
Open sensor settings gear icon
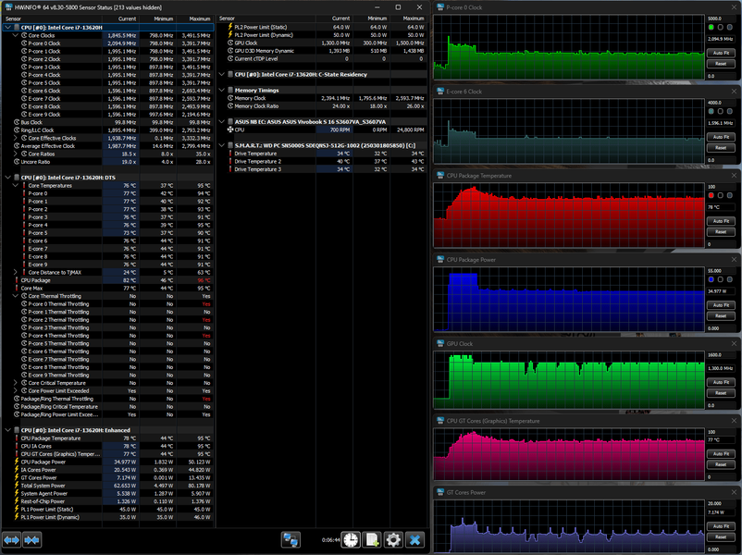[393, 539]
